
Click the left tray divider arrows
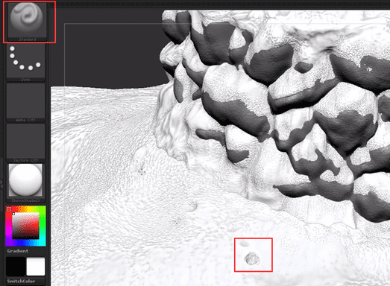[x=1, y=184]
